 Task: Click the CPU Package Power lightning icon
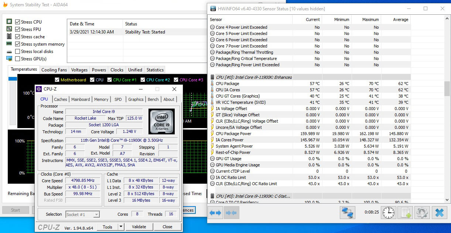click(x=212, y=134)
